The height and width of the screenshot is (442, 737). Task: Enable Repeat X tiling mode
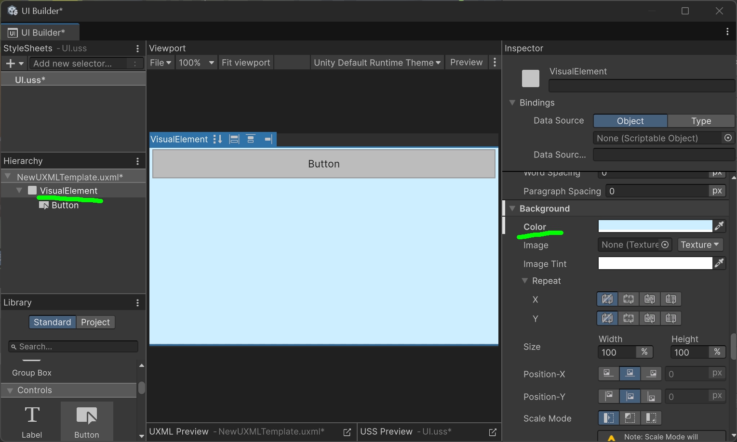[x=629, y=299]
